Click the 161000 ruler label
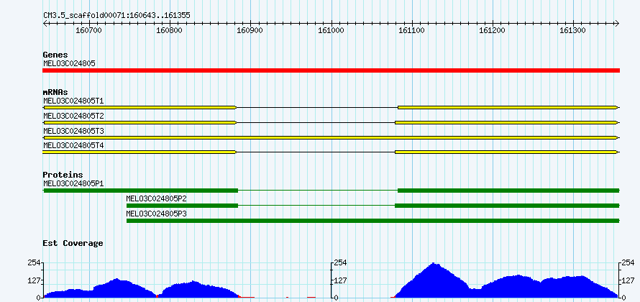The width and height of the screenshot is (640, 302). tap(331, 31)
